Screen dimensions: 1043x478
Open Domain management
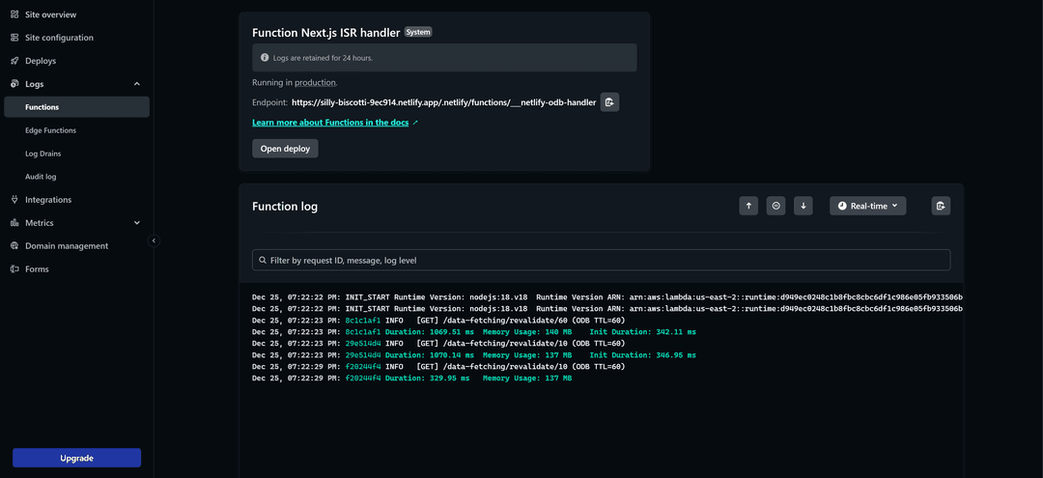67,246
